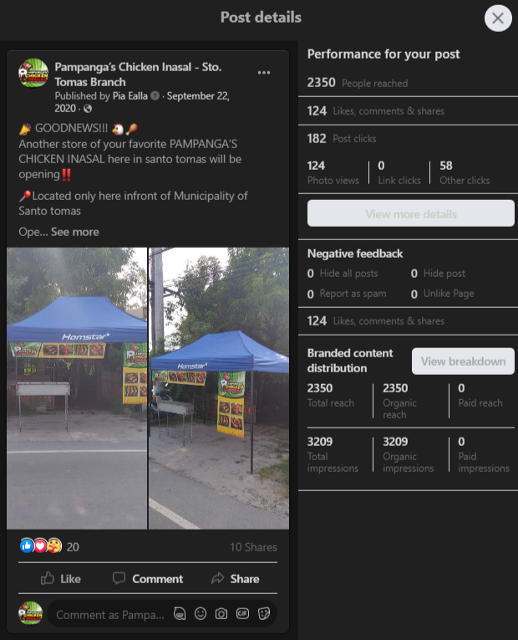Click Hide post feedback entry
Viewport: 518px width, 640px height.
438,274
